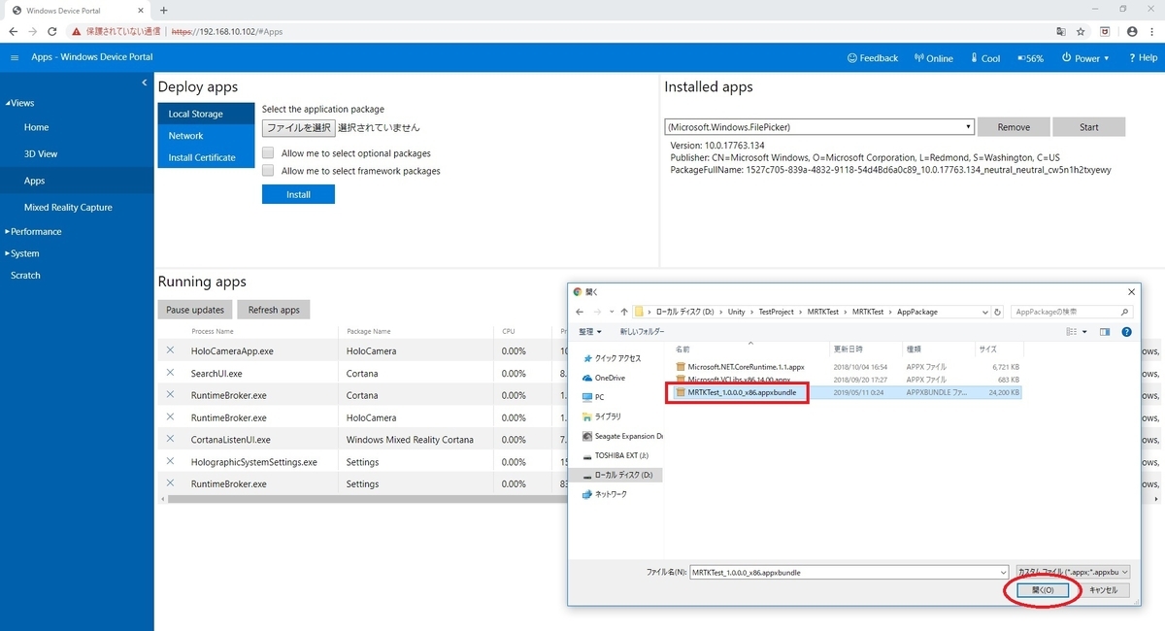Enable Allow me to select optional packages
Image resolution: width=1165 pixels, height=631 pixels.
click(x=268, y=152)
